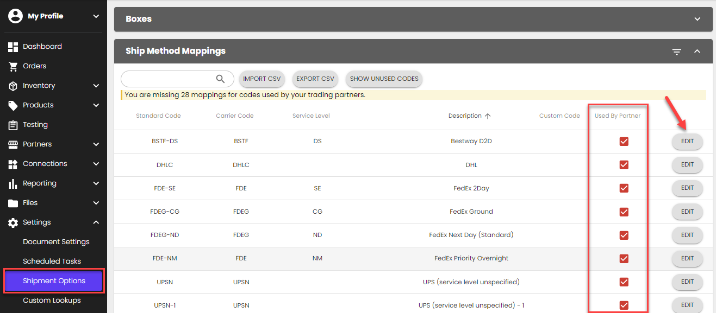The image size is (716, 313).
Task: Click the IMPORT CSV button
Action: click(262, 79)
